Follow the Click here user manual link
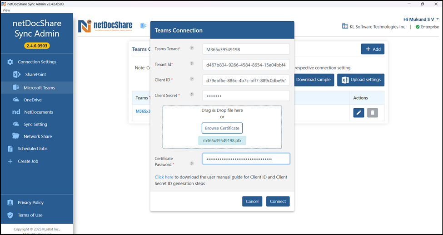This screenshot has height=235, width=443. [164, 177]
